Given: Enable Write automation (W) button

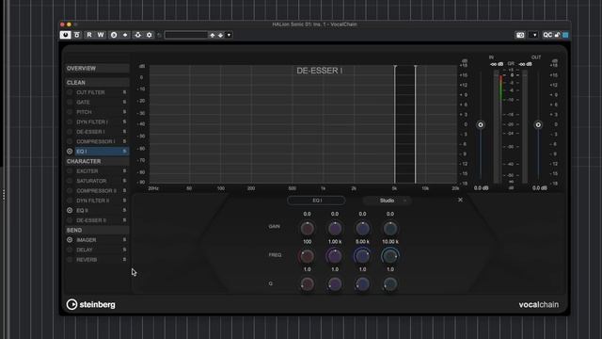Looking at the screenshot, I should 101,35.
